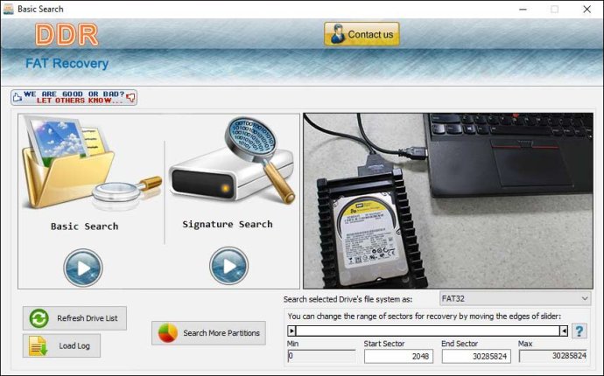Click the Start Sector input field
The height and width of the screenshot is (376, 604).
click(398, 357)
